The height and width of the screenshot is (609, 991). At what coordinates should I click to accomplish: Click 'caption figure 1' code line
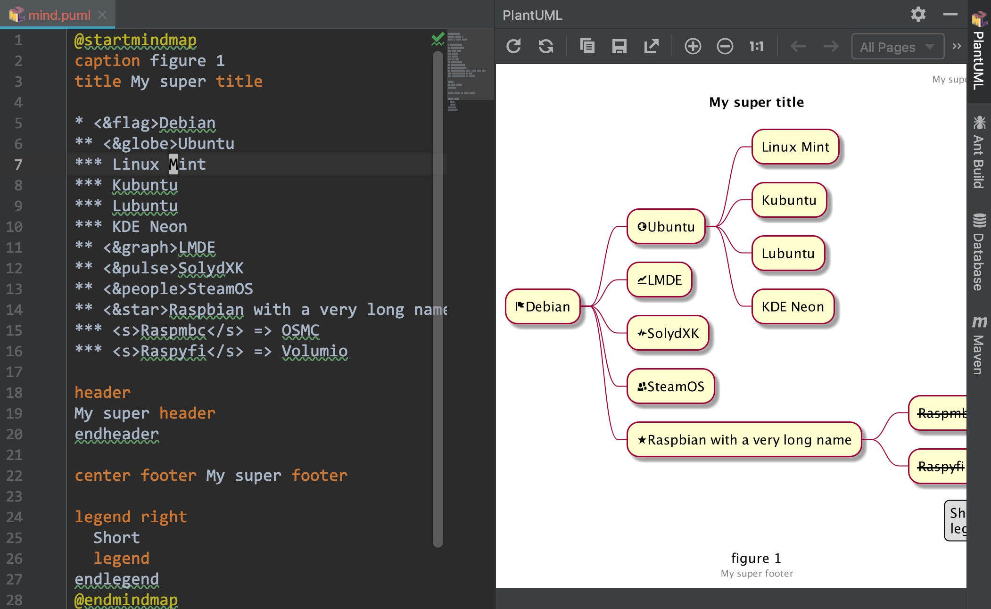(149, 61)
